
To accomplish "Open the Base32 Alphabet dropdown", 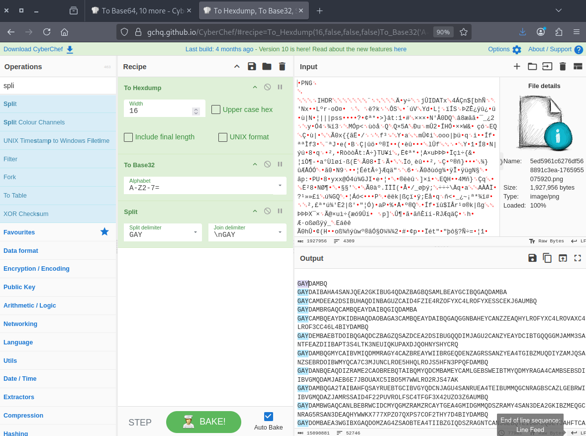I will (x=279, y=186).
